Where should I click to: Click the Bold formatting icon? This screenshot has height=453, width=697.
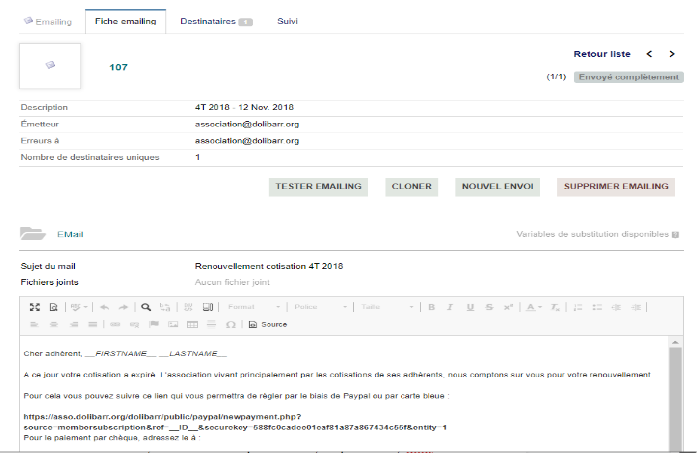[x=431, y=307]
